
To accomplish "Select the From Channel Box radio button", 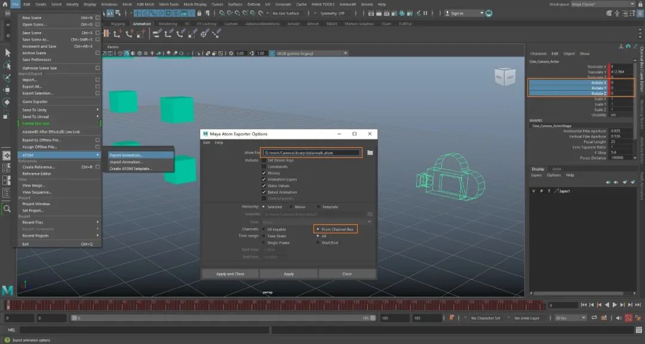I will click(318, 229).
